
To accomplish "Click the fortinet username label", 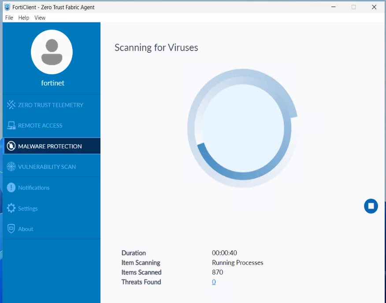I will (53, 83).
